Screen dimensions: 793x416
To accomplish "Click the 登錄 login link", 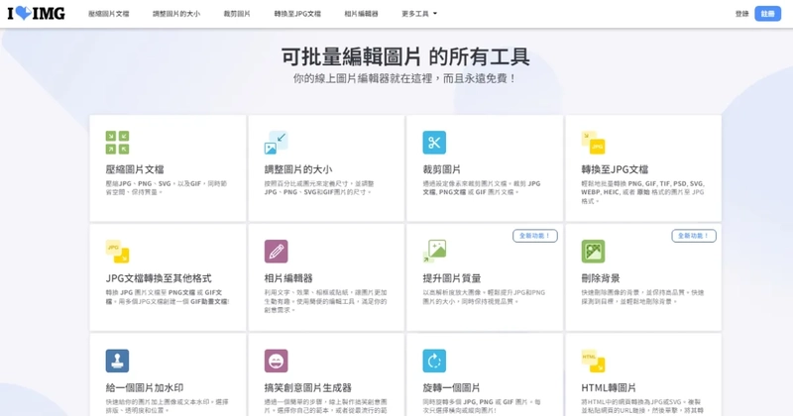I will pyautogui.click(x=741, y=14).
